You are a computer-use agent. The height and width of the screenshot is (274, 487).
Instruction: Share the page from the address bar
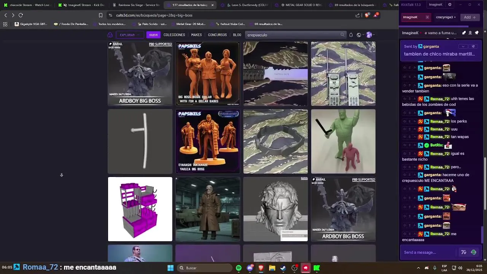358,15
